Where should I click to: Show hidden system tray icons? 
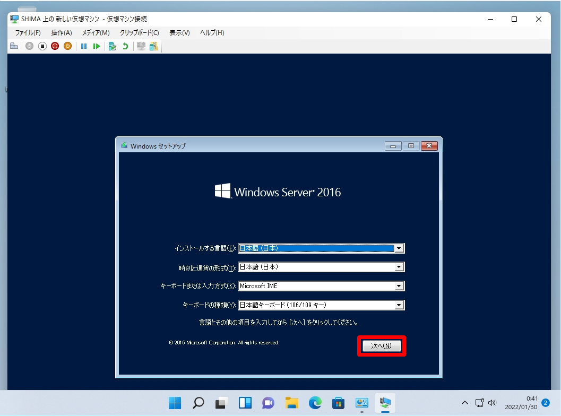465,403
